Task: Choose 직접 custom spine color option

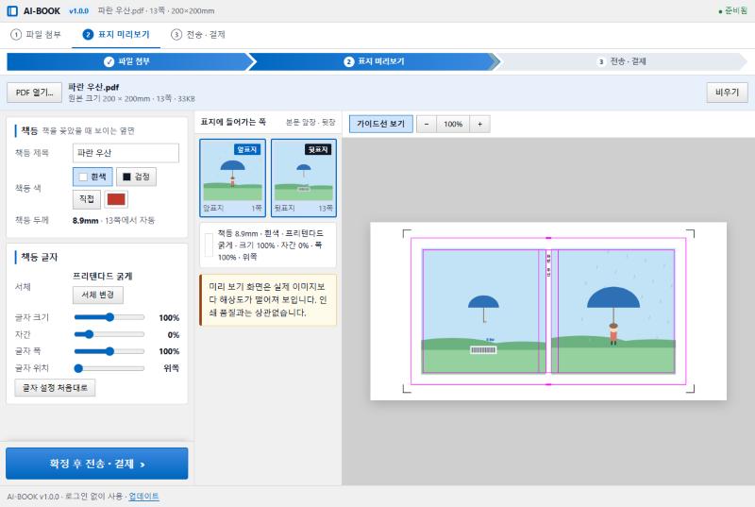Action: point(87,199)
